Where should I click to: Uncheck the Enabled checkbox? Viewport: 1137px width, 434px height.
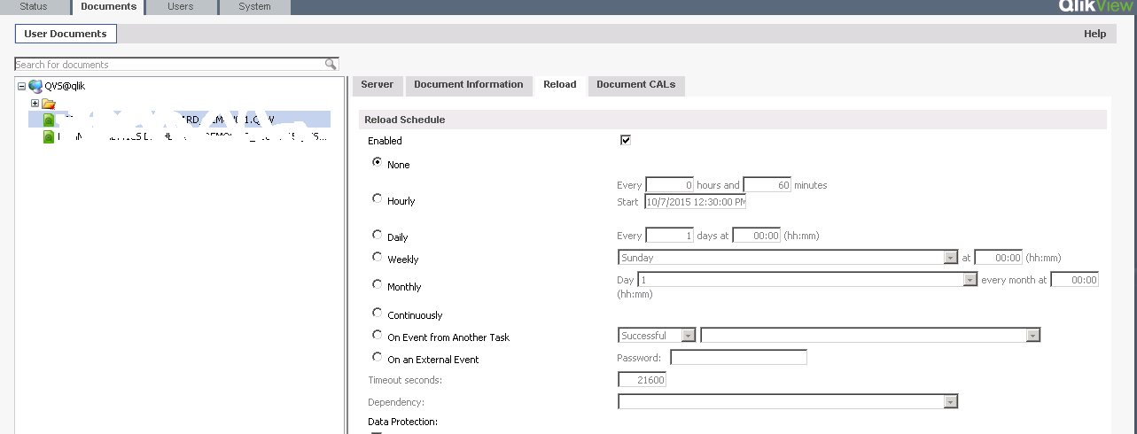pyautogui.click(x=626, y=140)
